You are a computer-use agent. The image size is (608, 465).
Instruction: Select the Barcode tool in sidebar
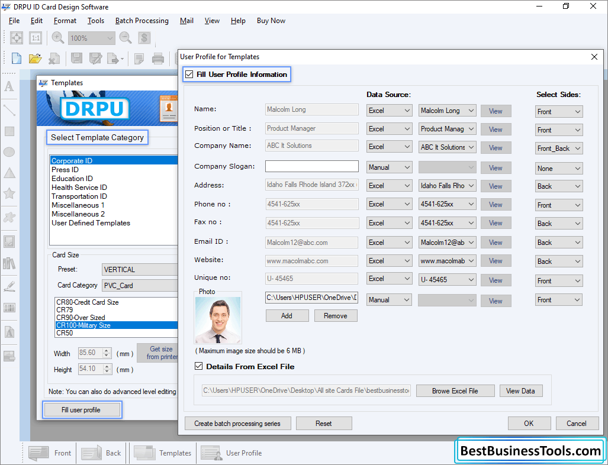[9, 308]
